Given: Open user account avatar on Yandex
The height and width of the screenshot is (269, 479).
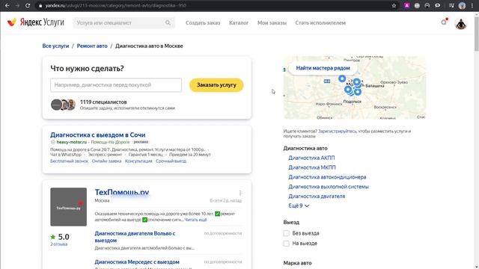Looking at the screenshot, I should coord(461,24).
